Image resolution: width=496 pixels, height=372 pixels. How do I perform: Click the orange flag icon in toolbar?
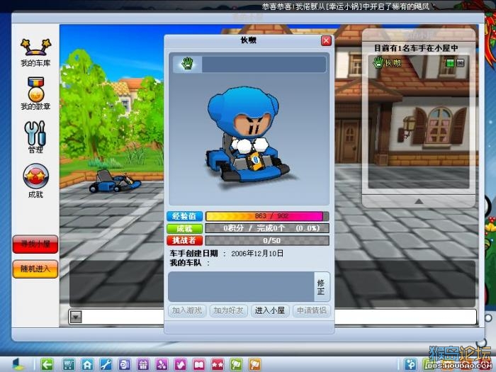tap(255, 364)
